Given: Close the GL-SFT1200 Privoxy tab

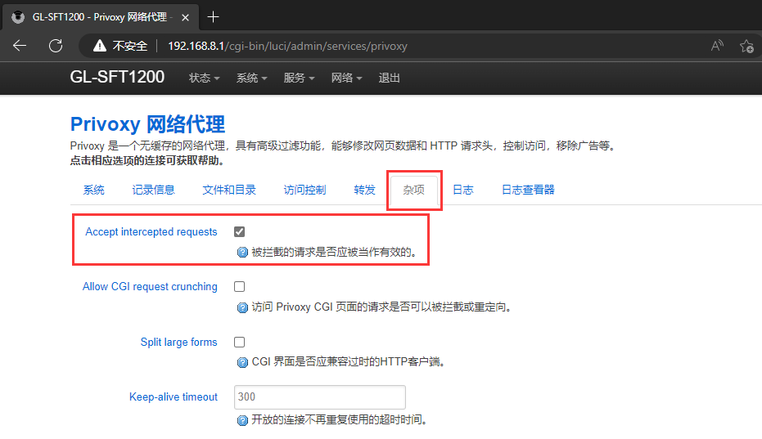Looking at the screenshot, I should pyautogui.click(x=185, y=17).
